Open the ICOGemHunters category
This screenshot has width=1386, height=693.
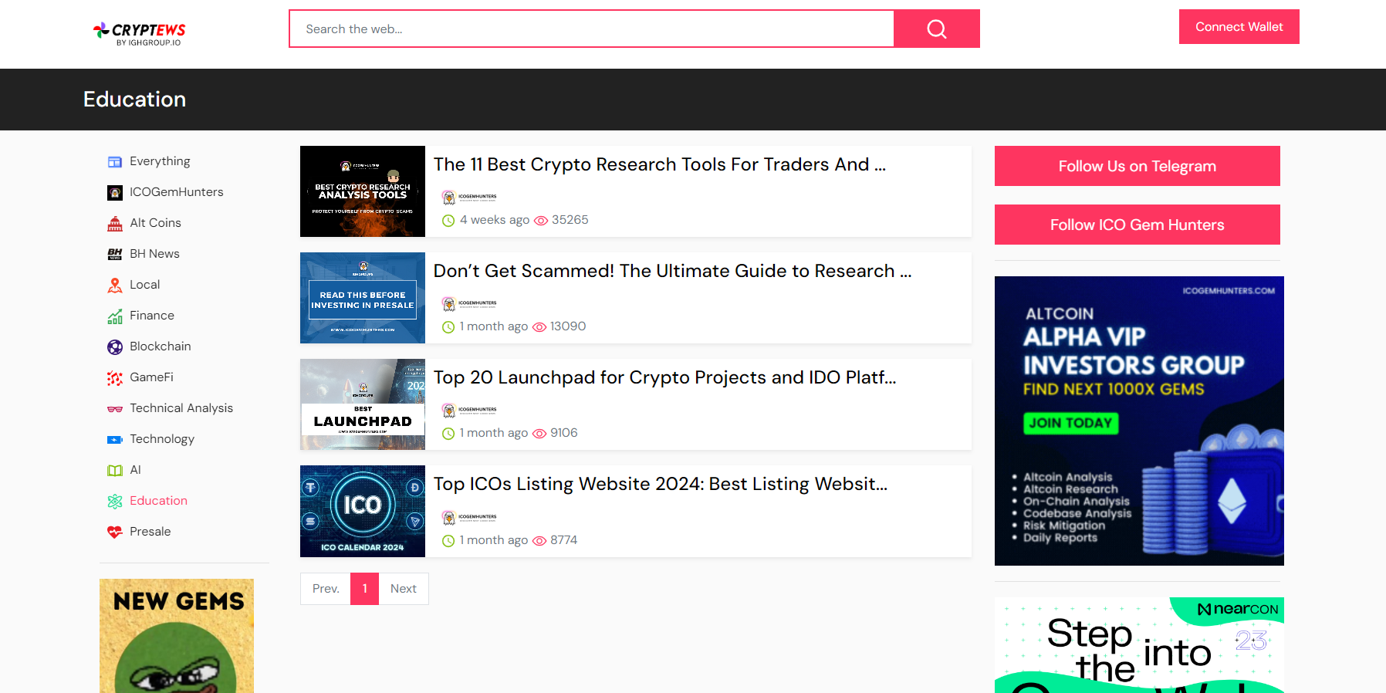pos(177,192)
